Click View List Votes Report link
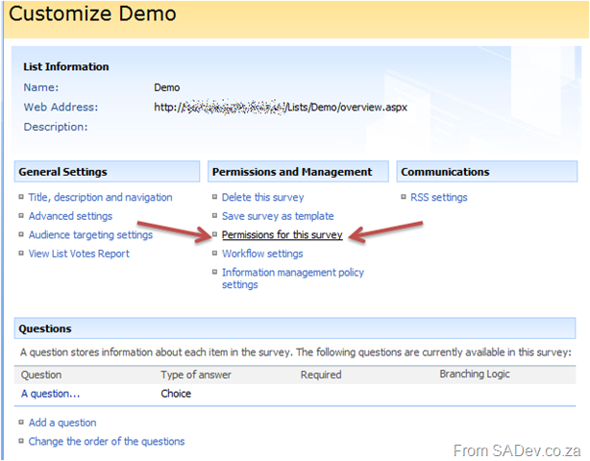 (79, 254)
